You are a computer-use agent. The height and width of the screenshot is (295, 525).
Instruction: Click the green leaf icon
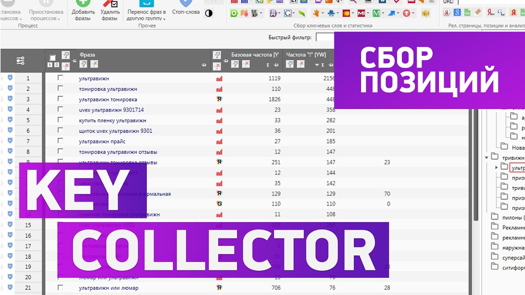click(x=301, y=13)
